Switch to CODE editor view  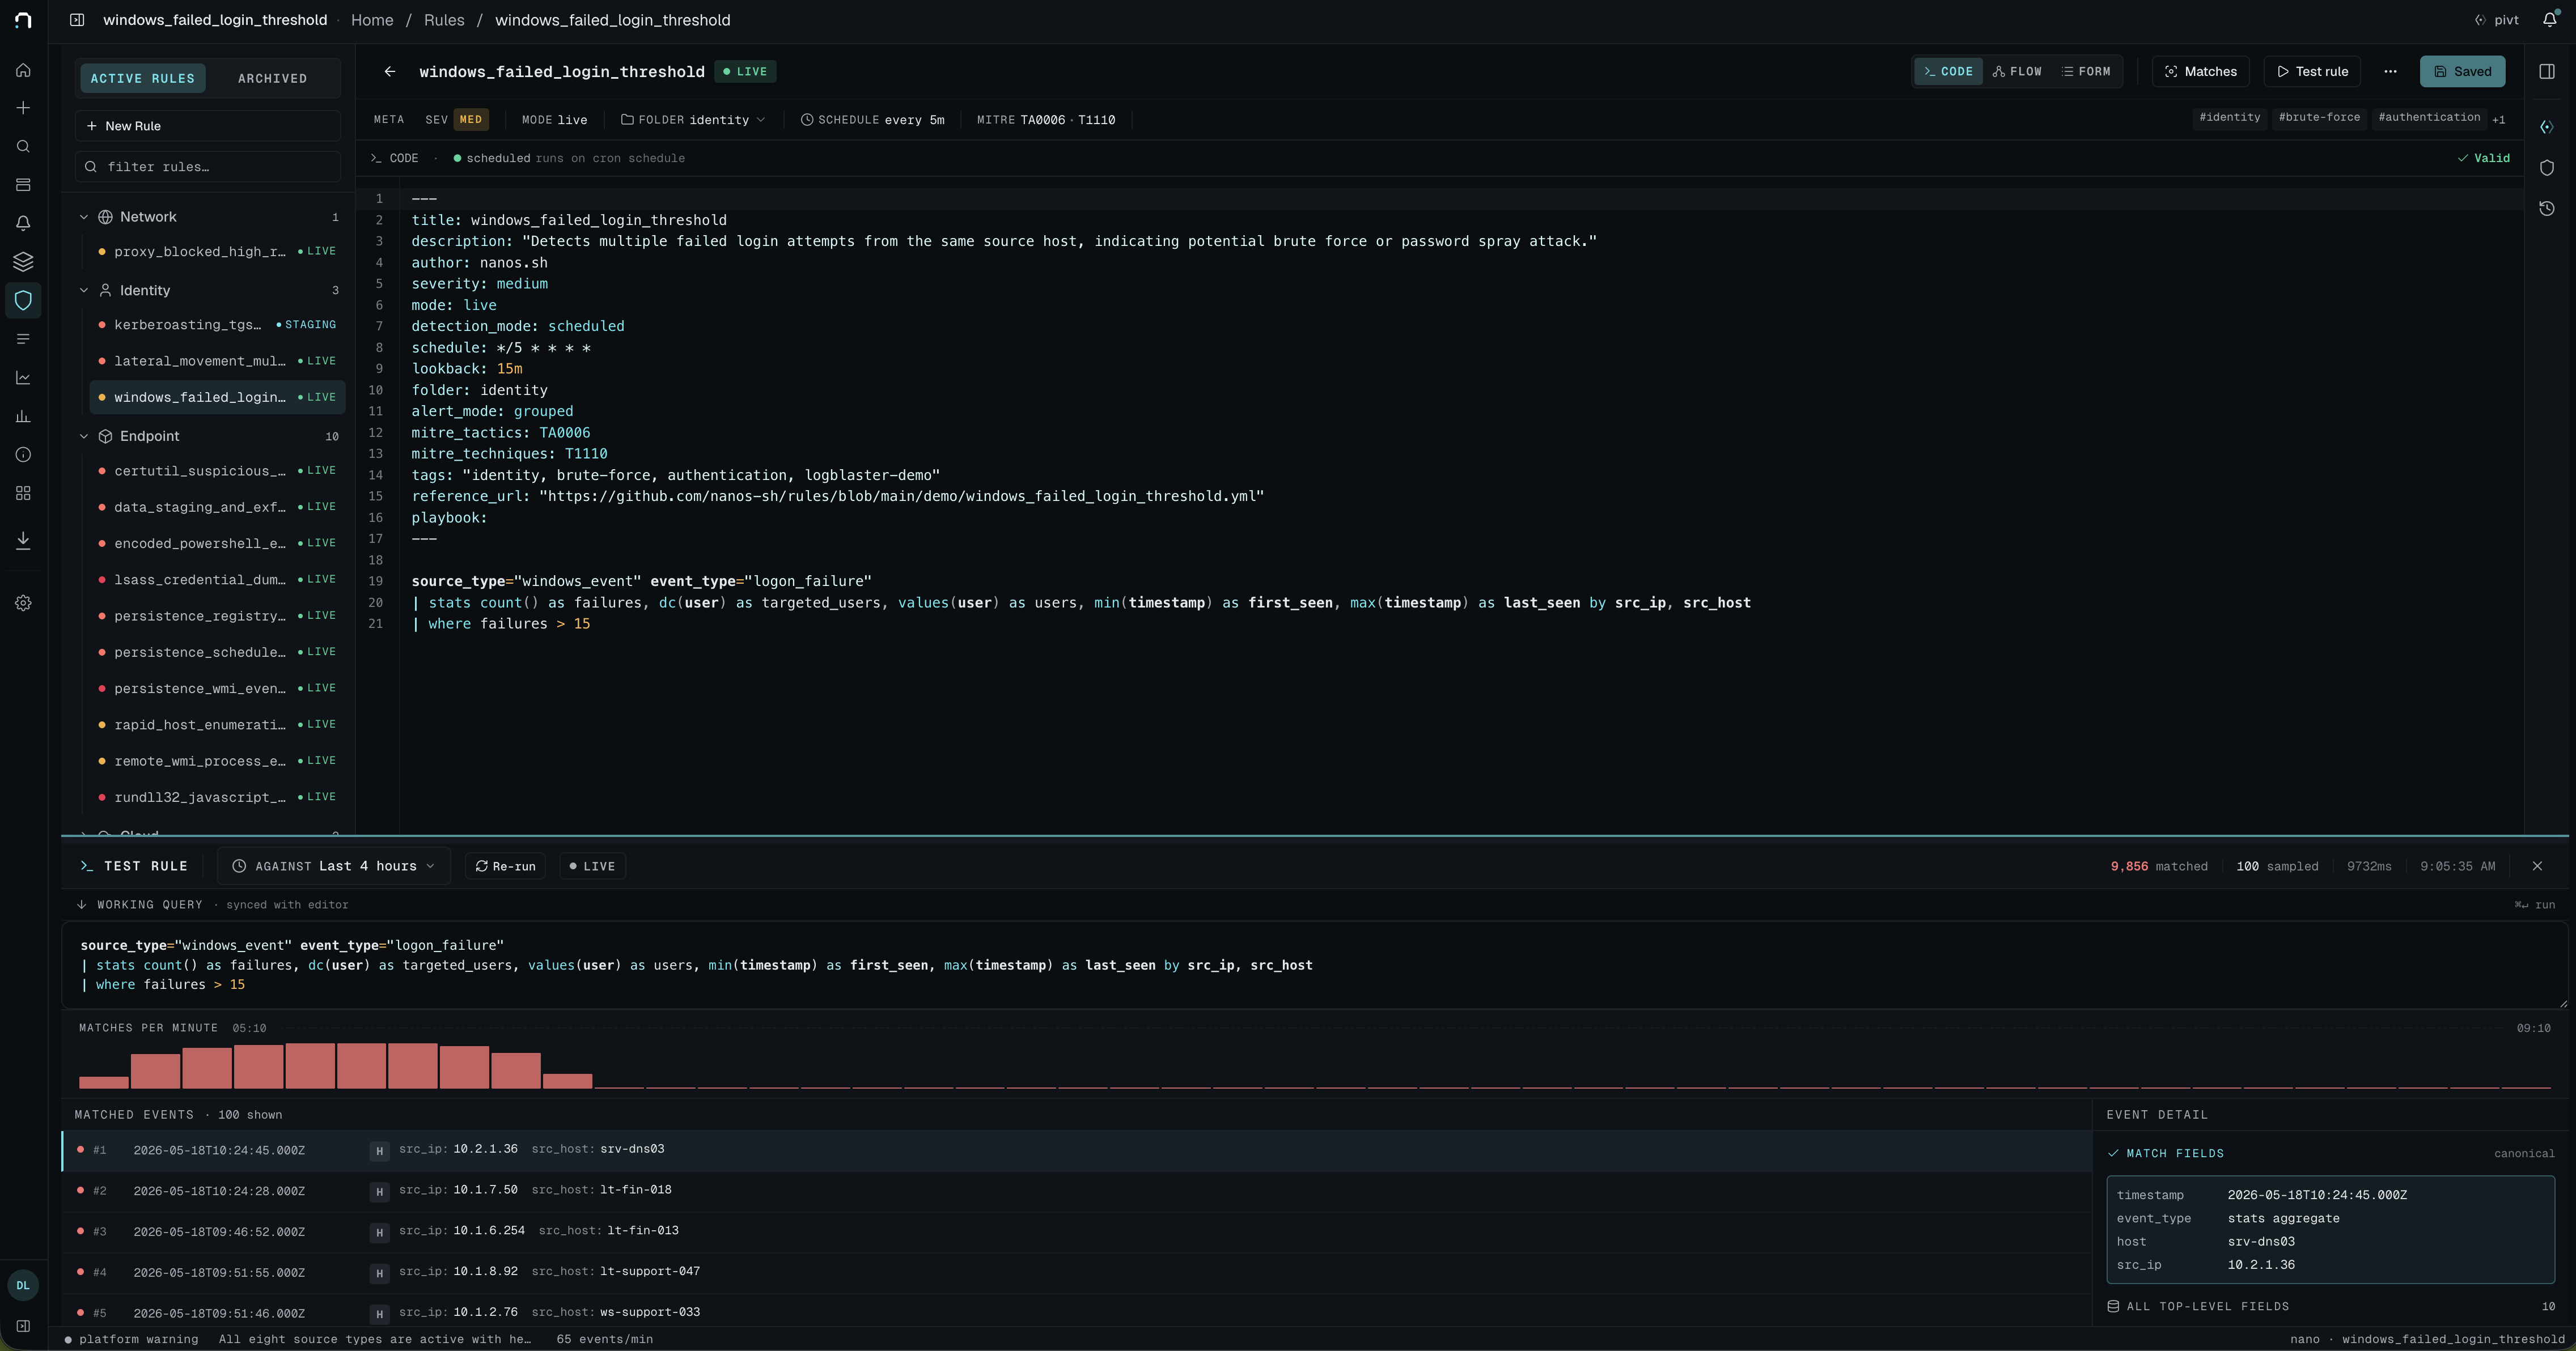click(1948, 72)
